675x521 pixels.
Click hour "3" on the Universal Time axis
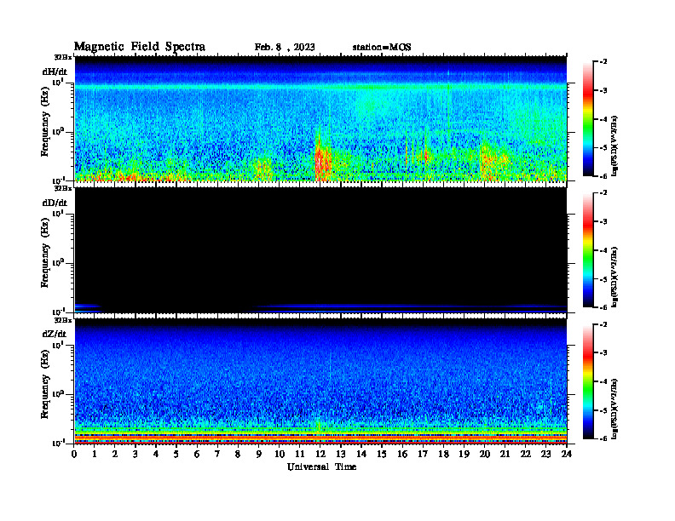click(x=136, y=454)
